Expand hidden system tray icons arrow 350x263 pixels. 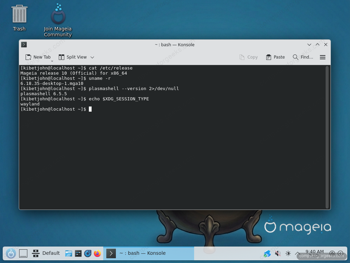coord(298,254)
